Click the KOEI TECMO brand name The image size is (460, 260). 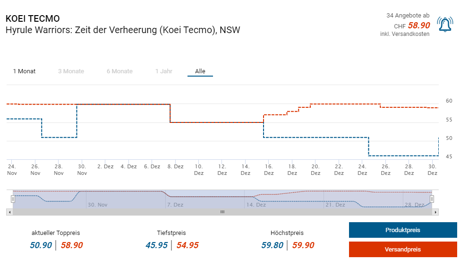(x=33, y=19)
